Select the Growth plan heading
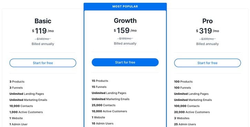250x127 pixels. [x=125, y=21]
